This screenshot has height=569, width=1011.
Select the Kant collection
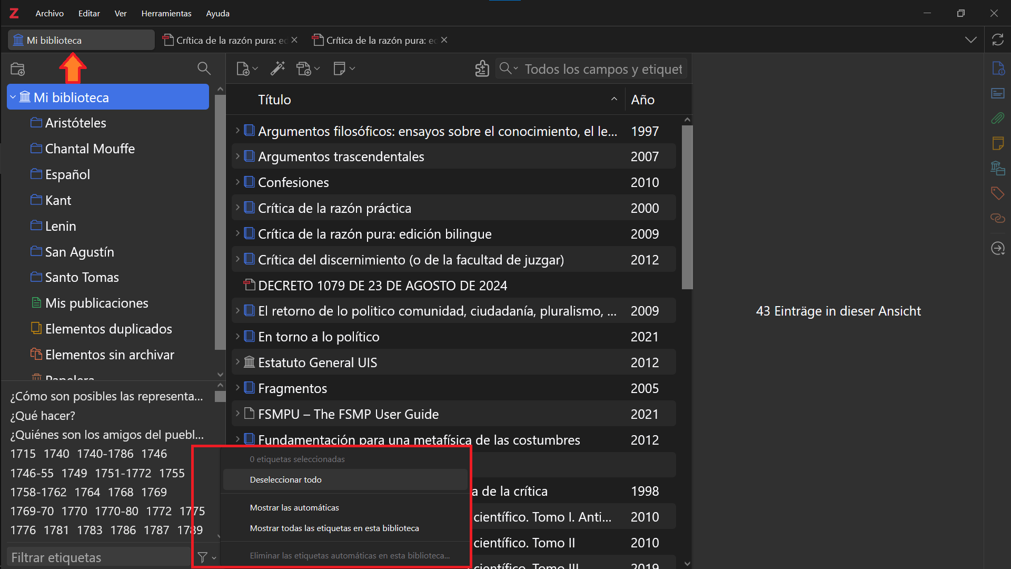[58, 200]
